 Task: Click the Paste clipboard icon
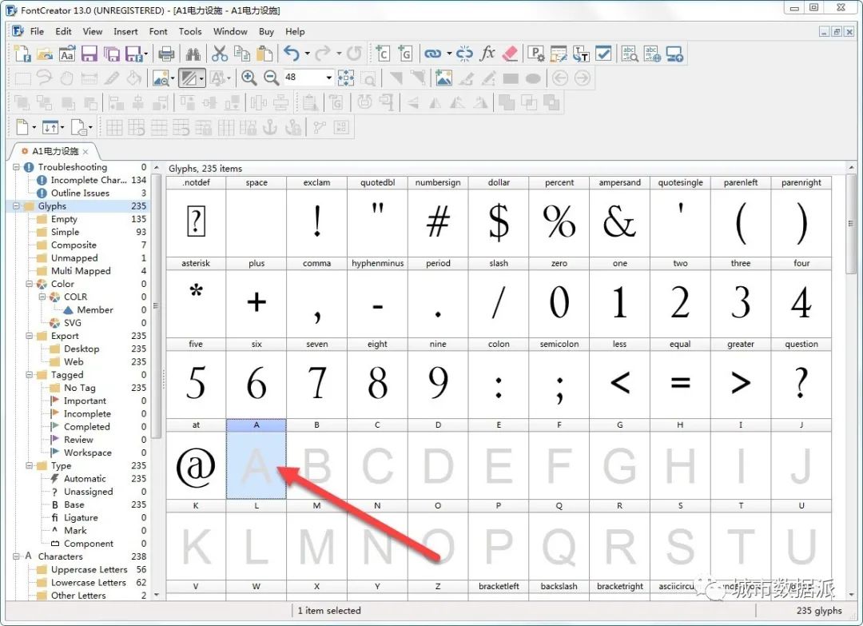click(264, 54)
